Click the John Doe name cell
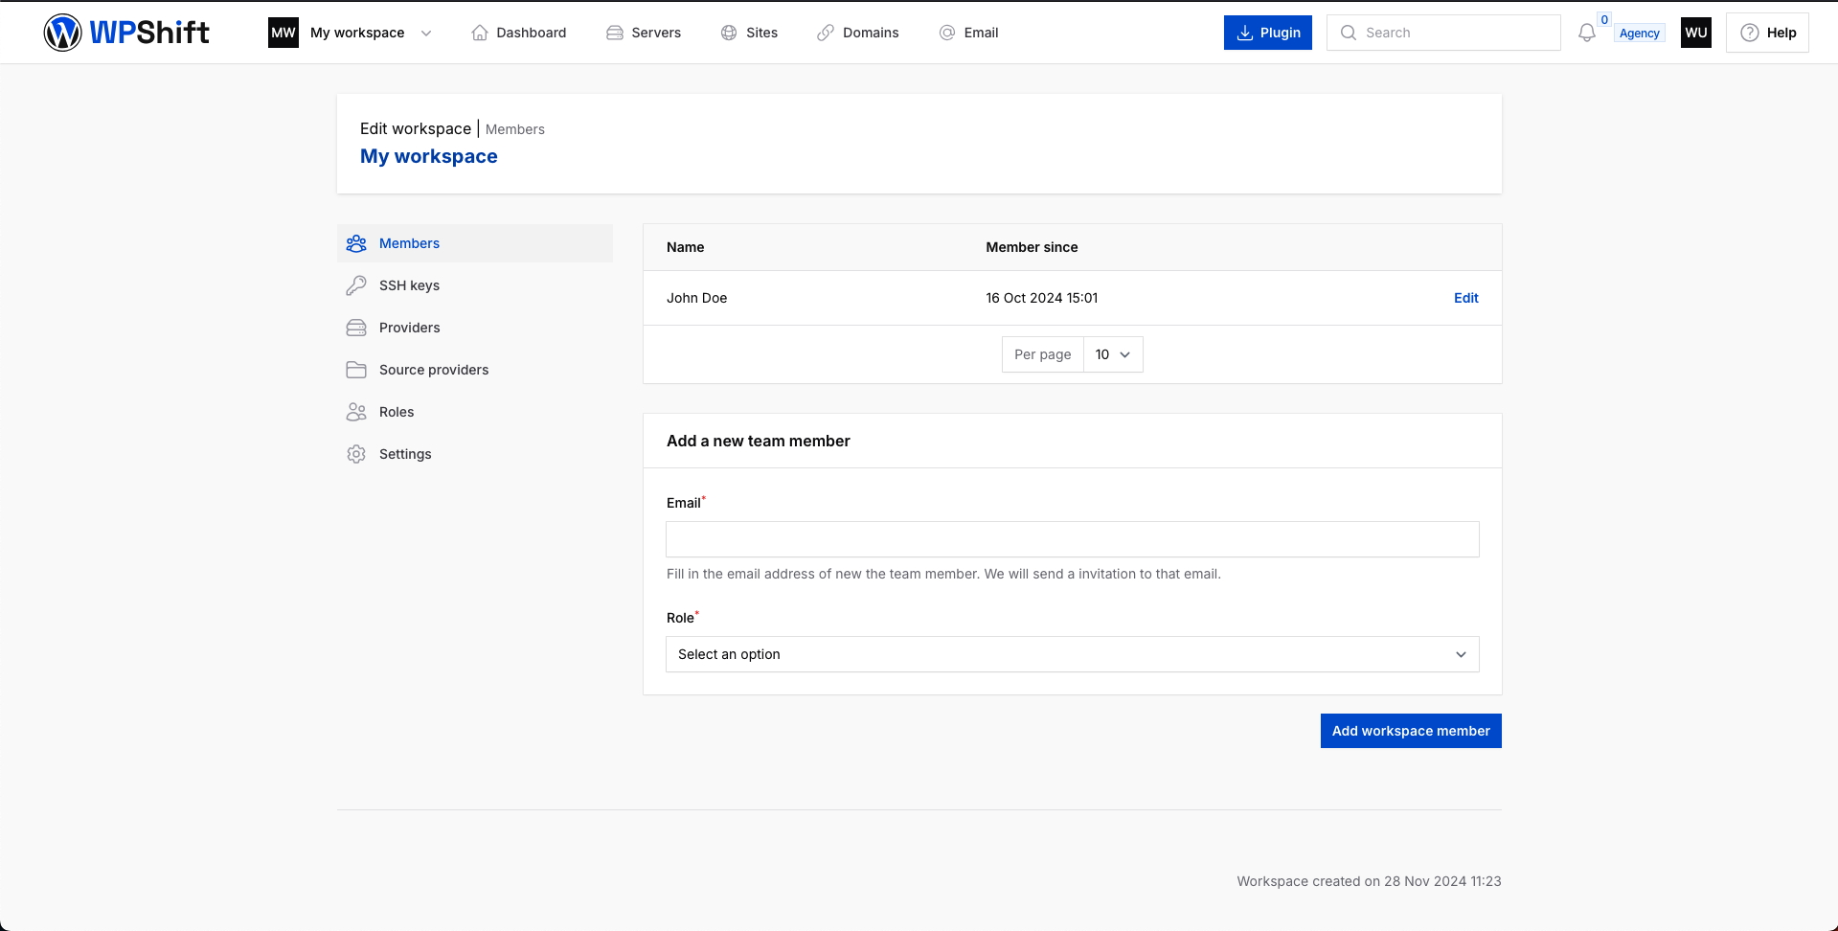This screenshot has height=931, width=1838. click(x=697, y=298)
